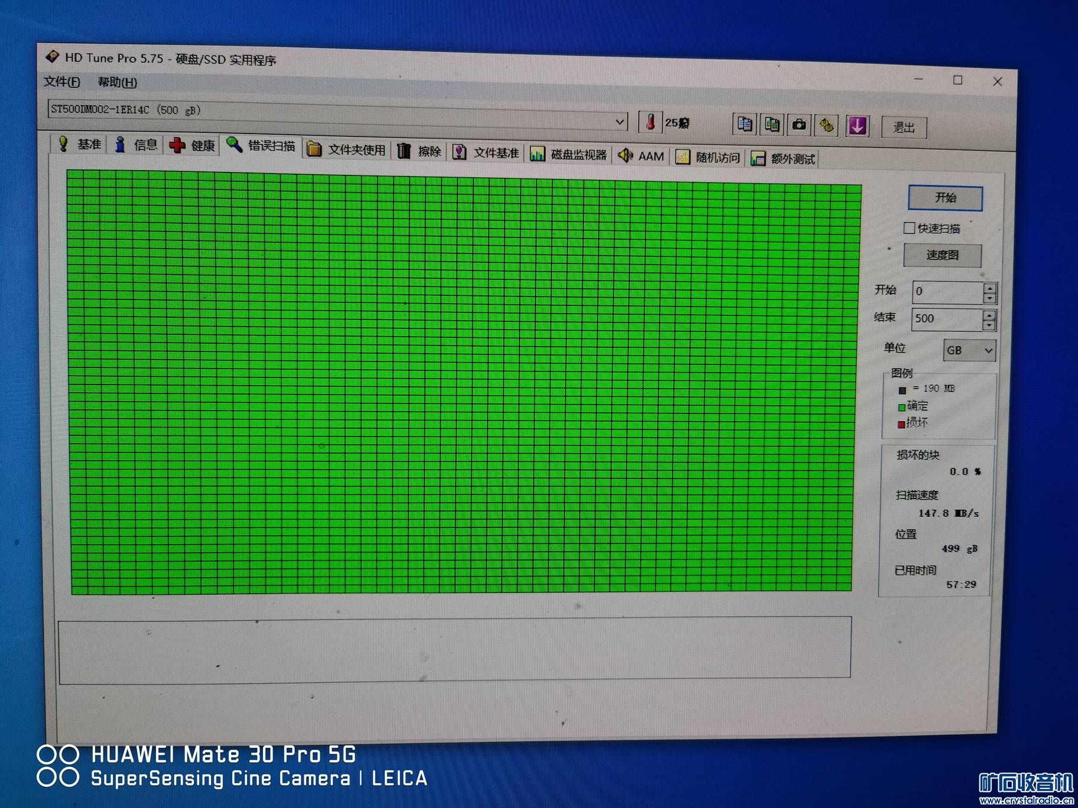Screen dimensions: 1078x808
Task: Open the 健康 health tab
Action: (x=192, y=145)
